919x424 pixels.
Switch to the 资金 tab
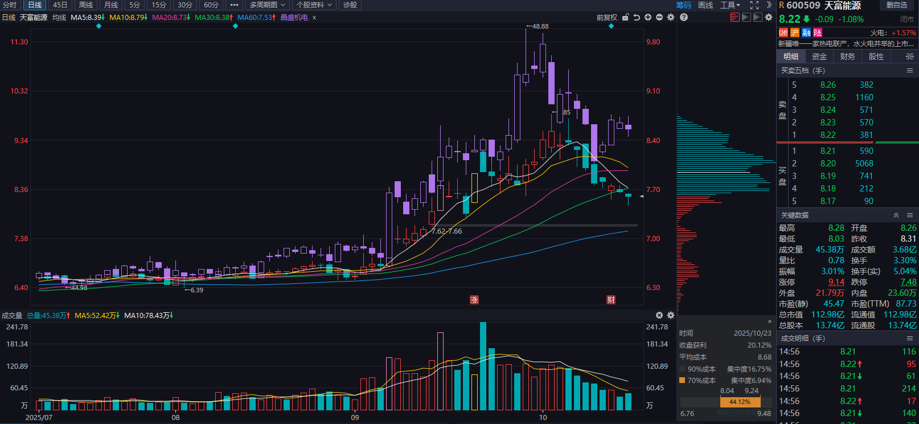[819, 56]
